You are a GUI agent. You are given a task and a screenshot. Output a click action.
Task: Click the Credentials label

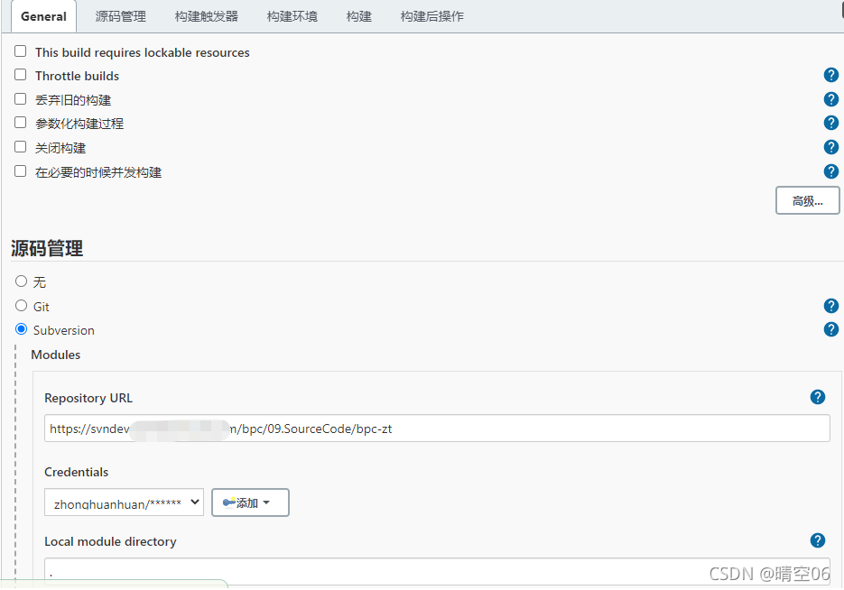(x=77, y=472)
